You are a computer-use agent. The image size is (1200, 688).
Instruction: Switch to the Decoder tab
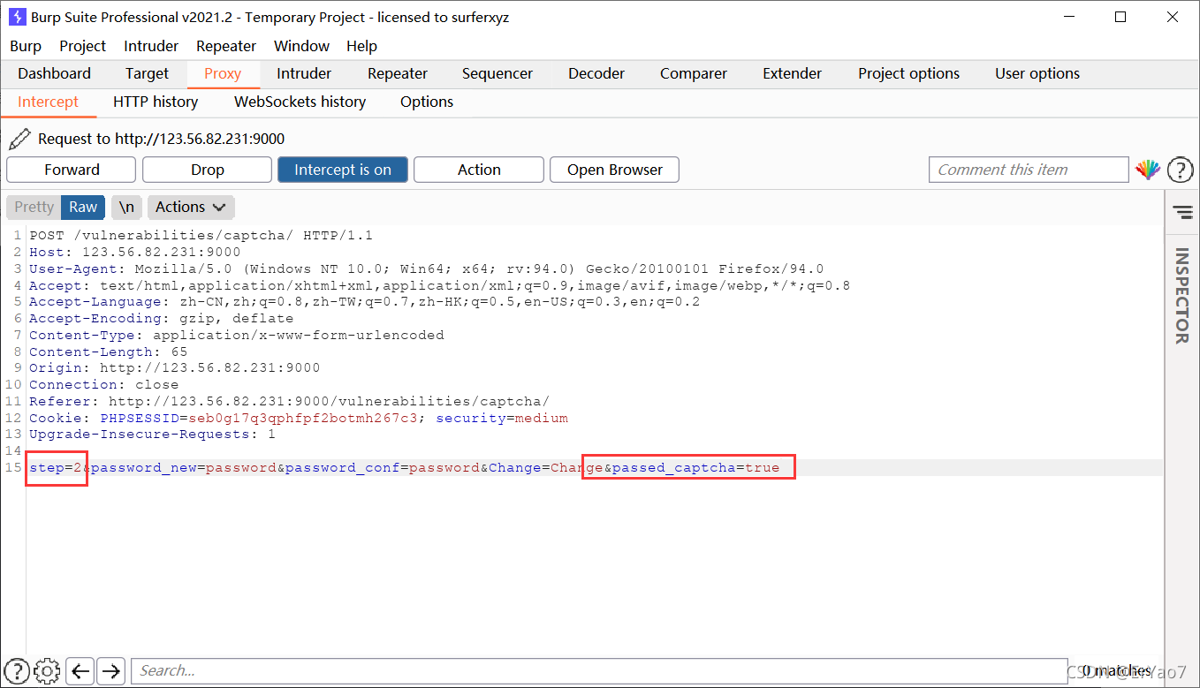pyautogui.click(x=596, y=73)
